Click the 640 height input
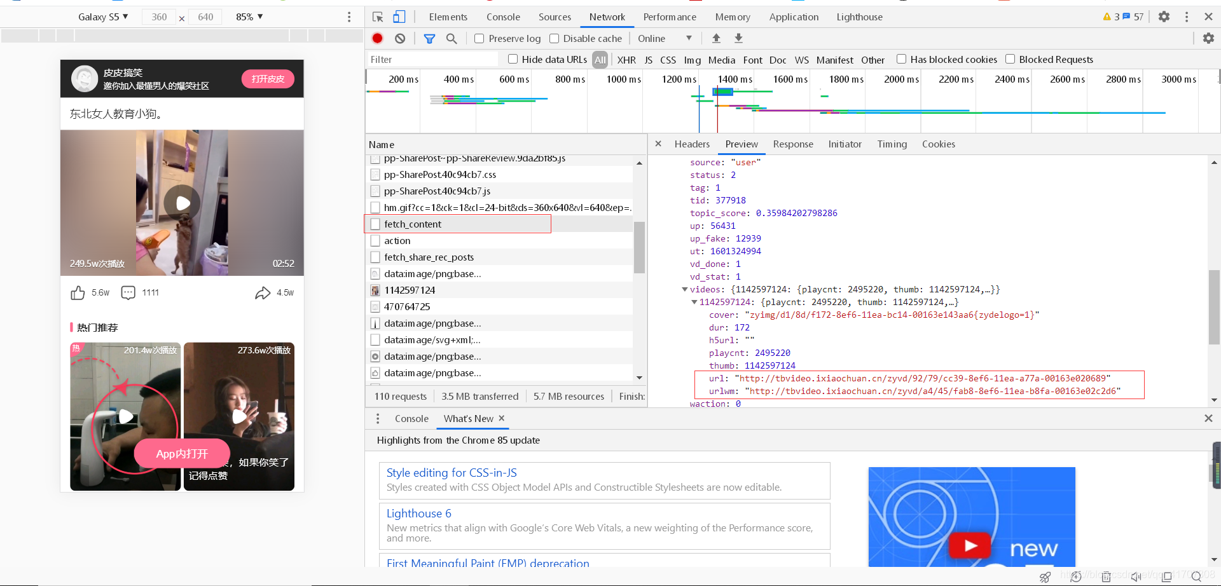This screenshot has width=1221, height=586. coord(205,17)
